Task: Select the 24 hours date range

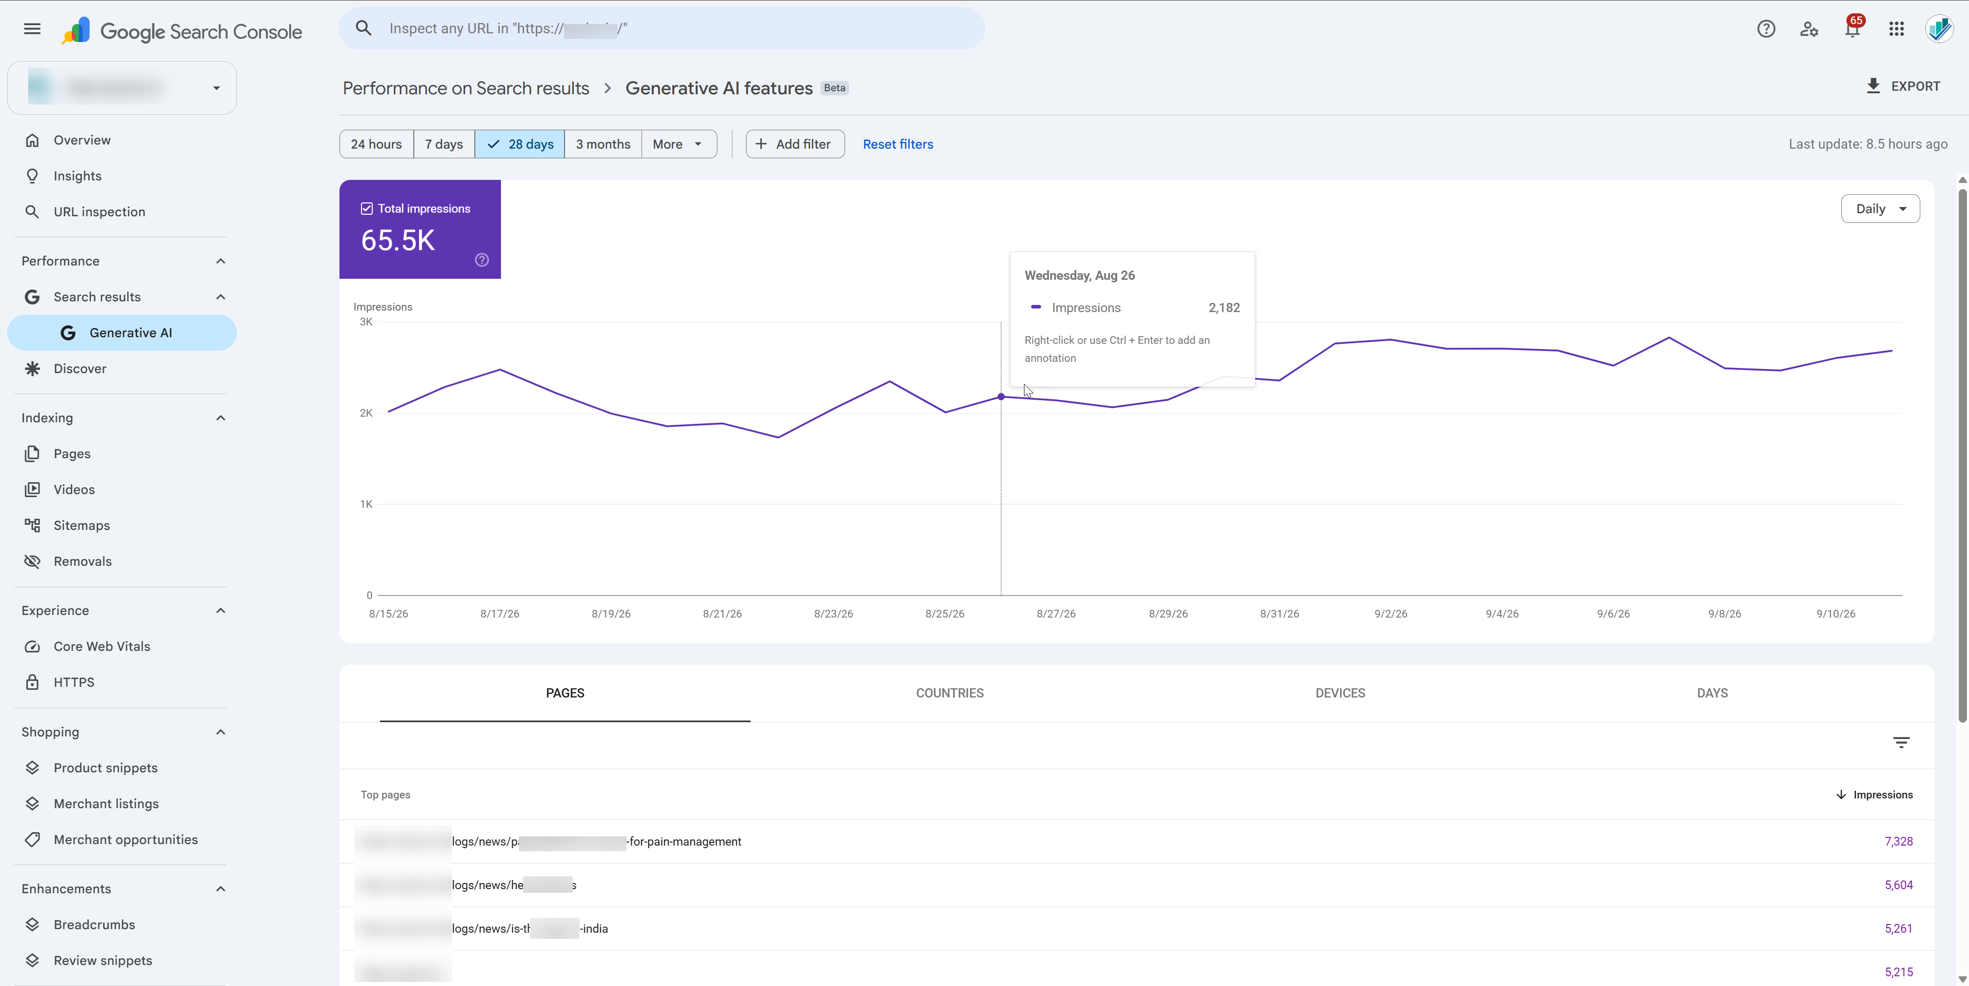Action: click(x=376, y=145)
